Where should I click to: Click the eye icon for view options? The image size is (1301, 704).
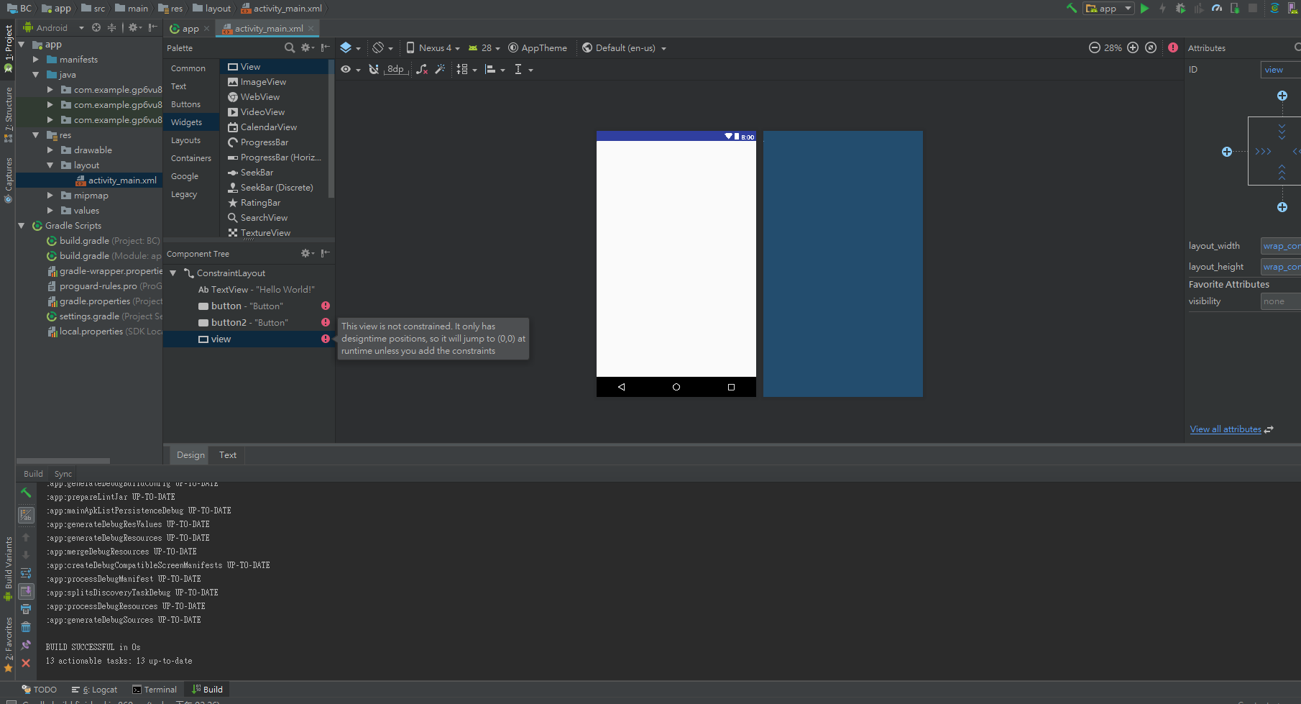pos(346,69)
